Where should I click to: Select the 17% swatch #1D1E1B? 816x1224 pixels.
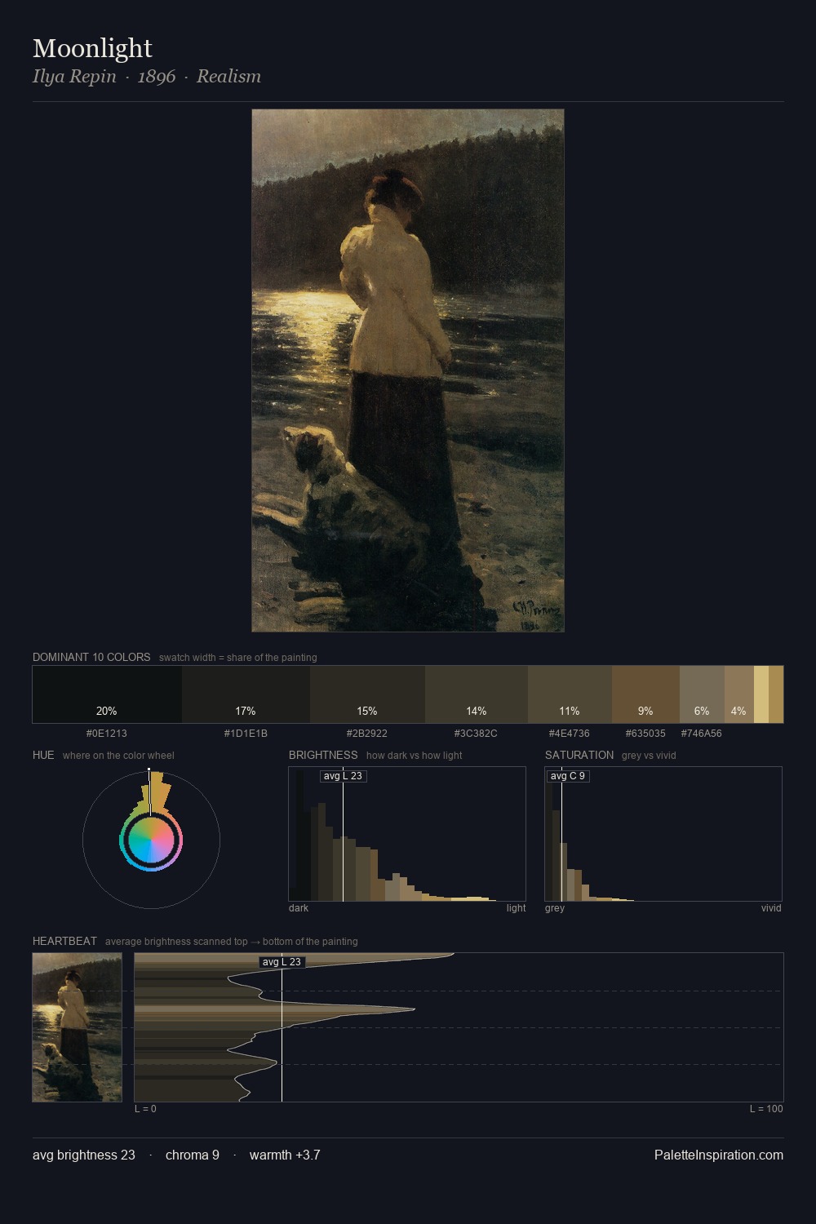[x=246, y=694]
